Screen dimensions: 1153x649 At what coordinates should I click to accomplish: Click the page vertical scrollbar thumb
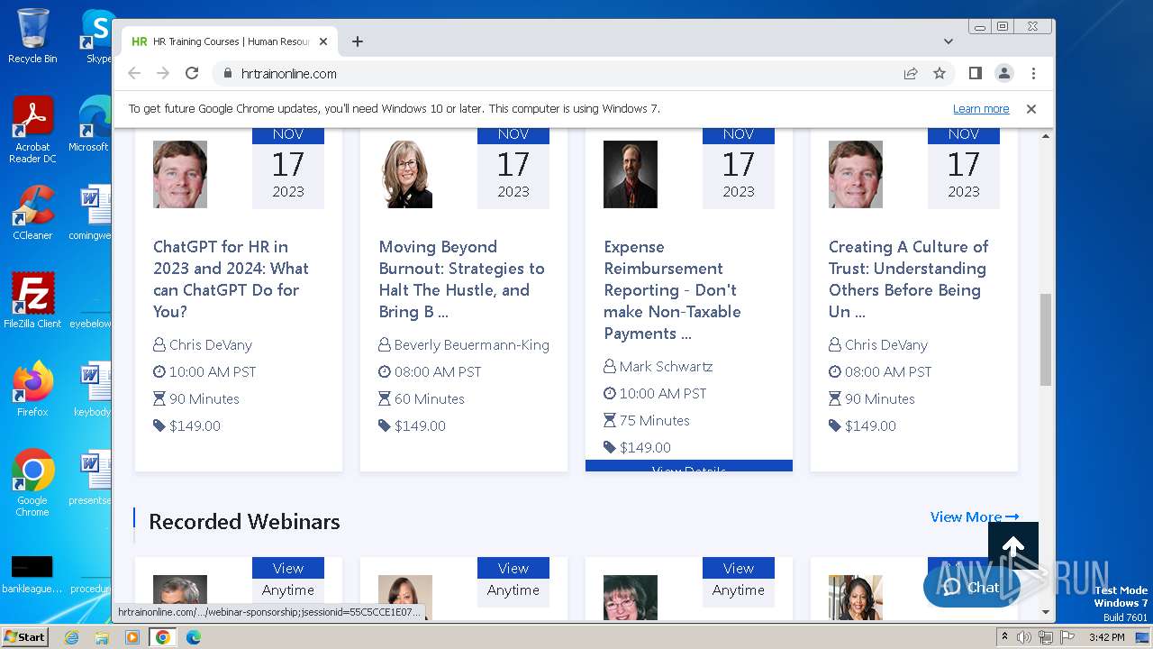tap(1046, 339)
